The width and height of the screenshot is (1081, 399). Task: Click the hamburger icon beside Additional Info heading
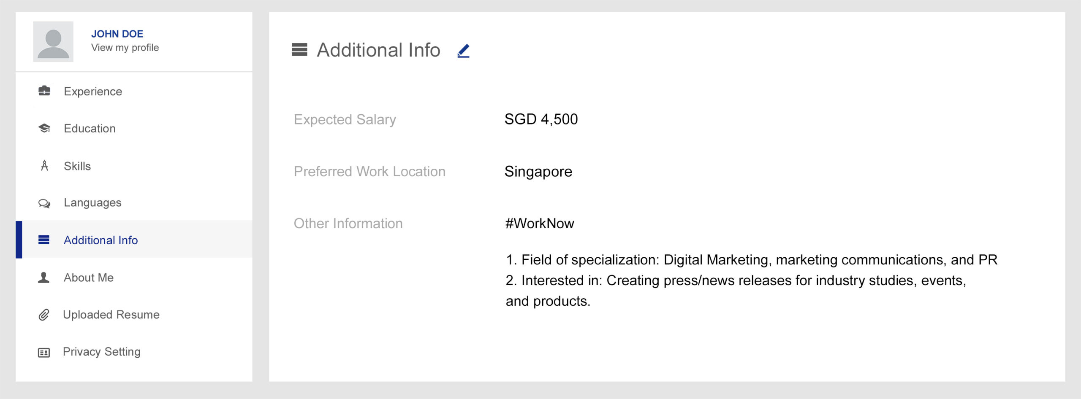click(300, 50)
